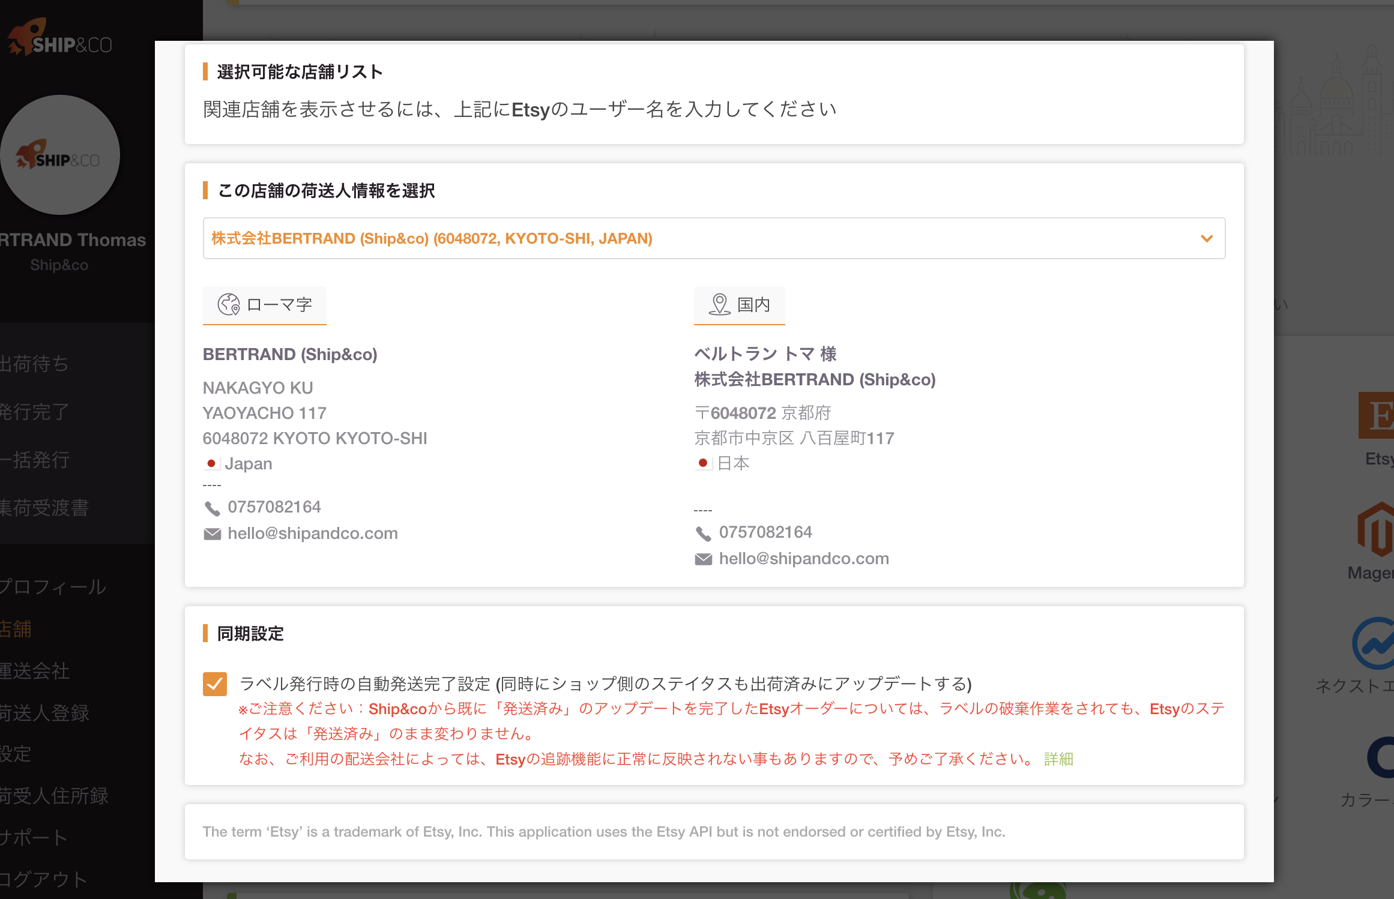Open サポート in the sidebar
Viewport: 1394px width, 899px height.
(x=34, y=837)
